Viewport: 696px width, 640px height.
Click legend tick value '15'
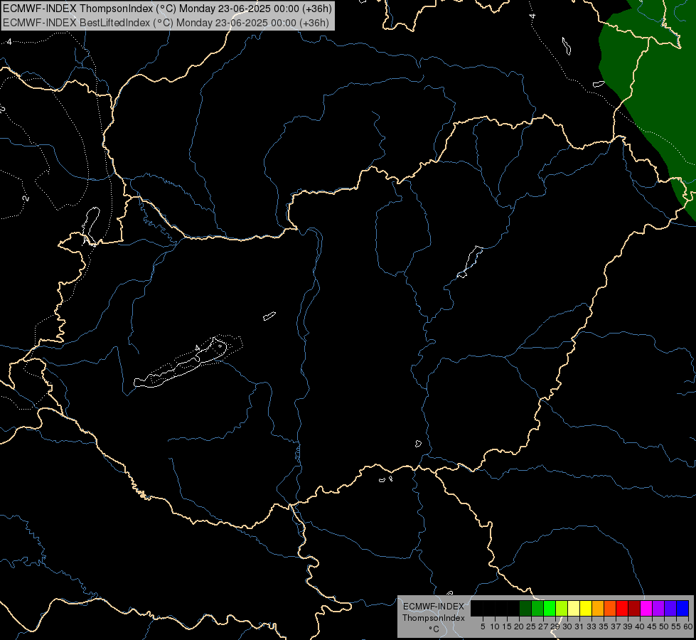point(507,626)
